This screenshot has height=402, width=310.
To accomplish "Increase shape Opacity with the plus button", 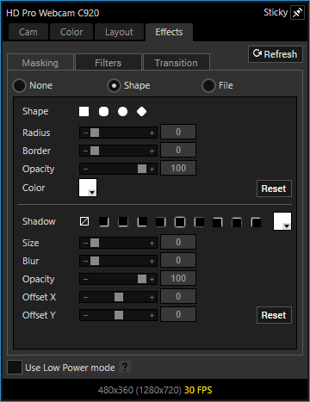I will (x=152, y=169).
